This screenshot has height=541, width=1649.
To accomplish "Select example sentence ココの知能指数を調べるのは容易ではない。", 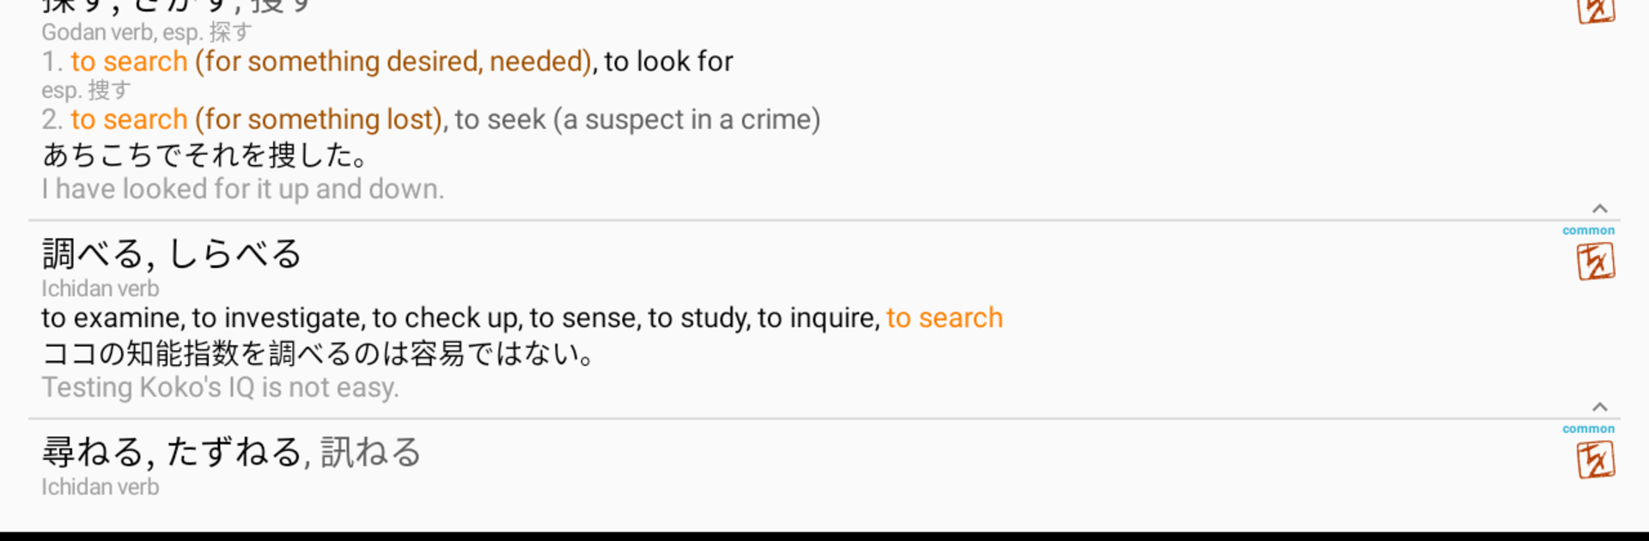I will click(x=319, y=354).
